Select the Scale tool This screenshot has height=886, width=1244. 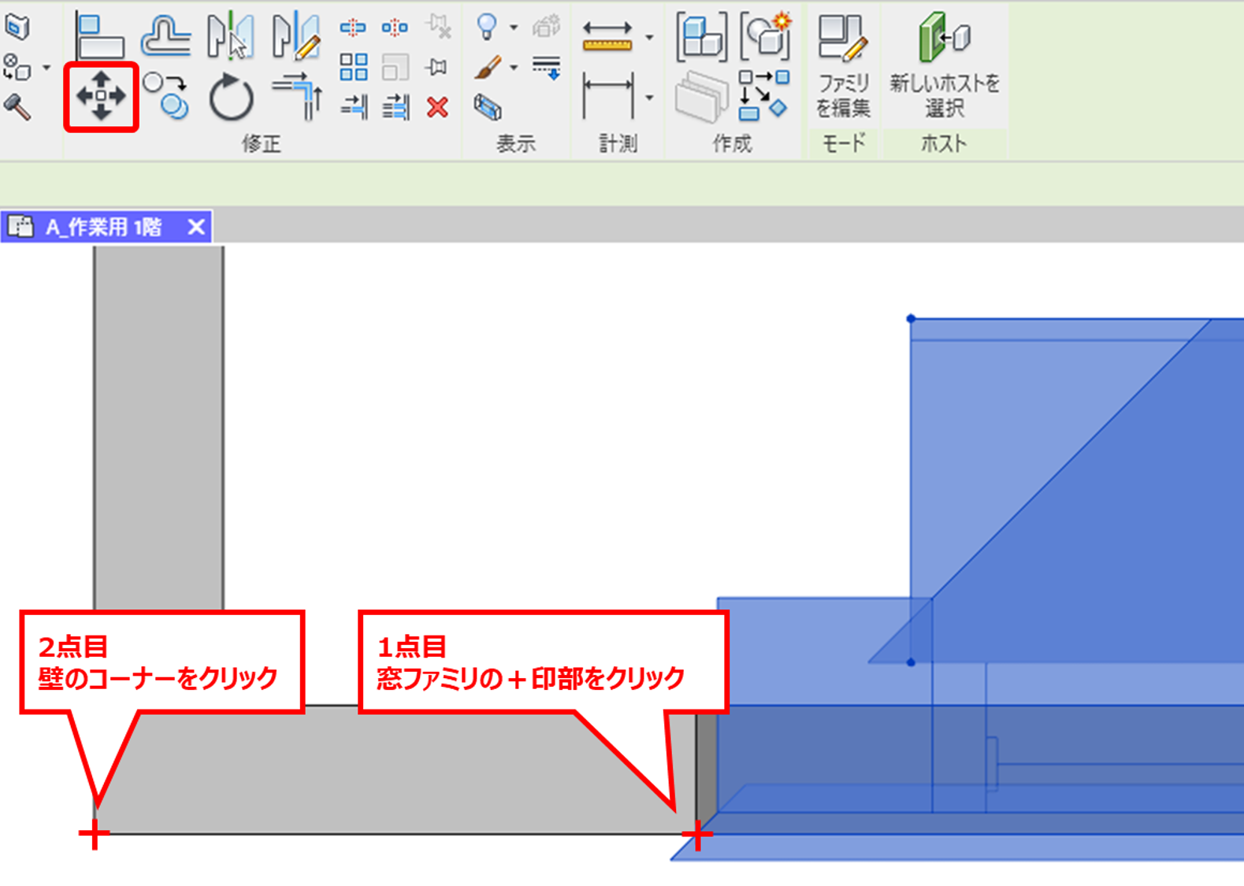click(x=395, y=67)
